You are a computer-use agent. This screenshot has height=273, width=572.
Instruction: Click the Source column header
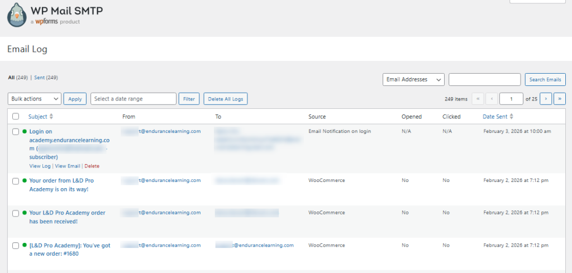click(317, 117)
